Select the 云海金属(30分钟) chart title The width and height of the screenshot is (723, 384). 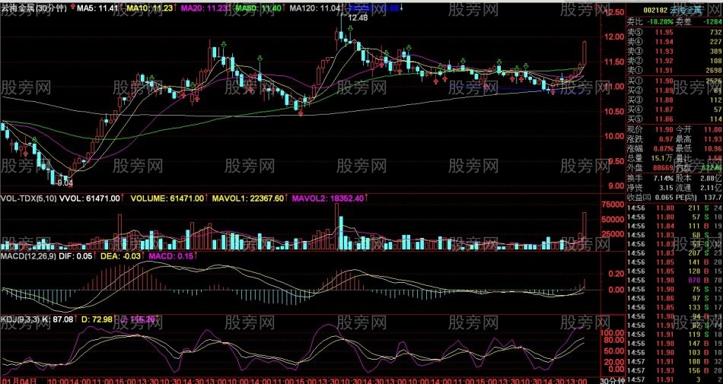click(x=34, y=8)
